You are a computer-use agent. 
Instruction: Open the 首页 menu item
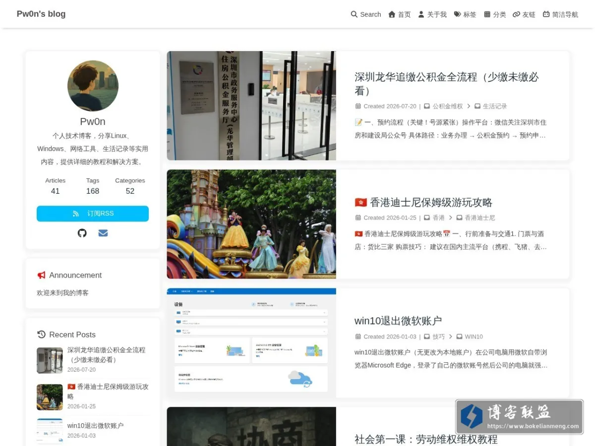pos(400,14)
